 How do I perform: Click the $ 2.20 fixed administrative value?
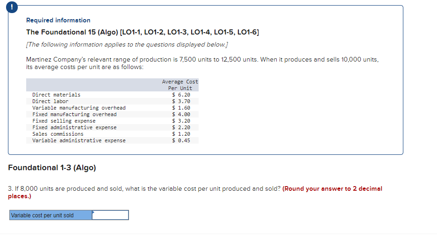pyautogui.click(x=181, y=127)
